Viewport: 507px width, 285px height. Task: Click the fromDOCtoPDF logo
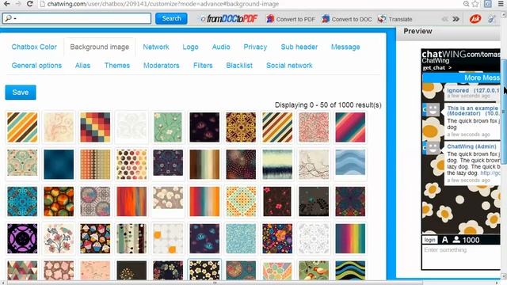point(229,19)
